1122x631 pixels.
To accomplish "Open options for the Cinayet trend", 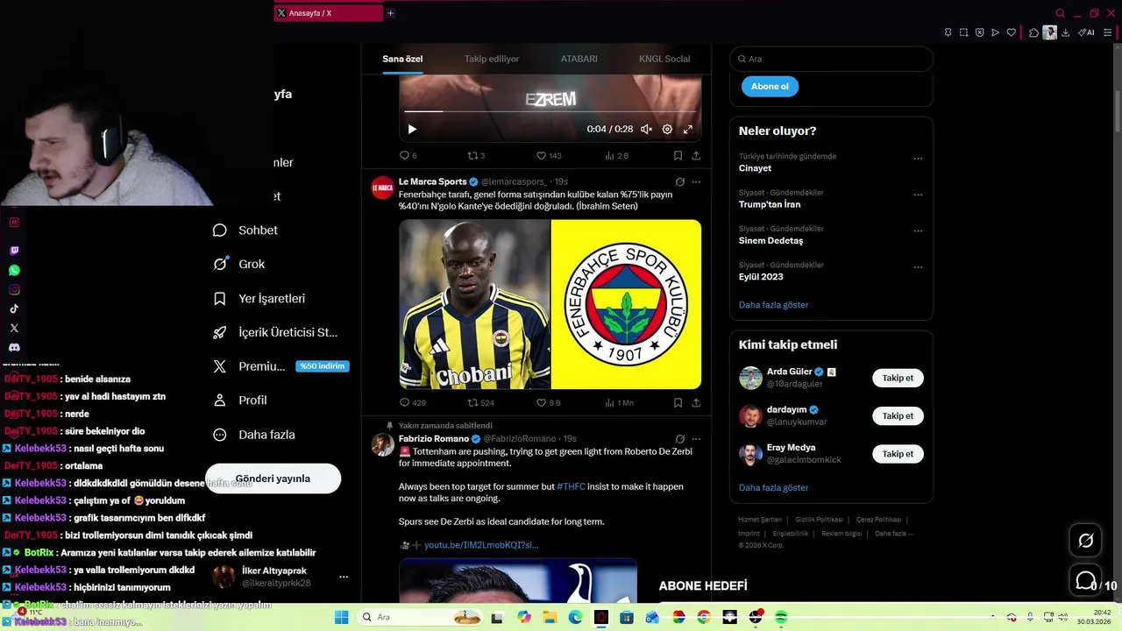I will coord(918,159).
